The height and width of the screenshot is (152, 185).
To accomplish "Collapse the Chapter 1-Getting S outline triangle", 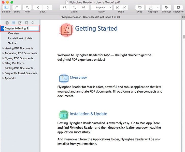I will click(3, 28).
